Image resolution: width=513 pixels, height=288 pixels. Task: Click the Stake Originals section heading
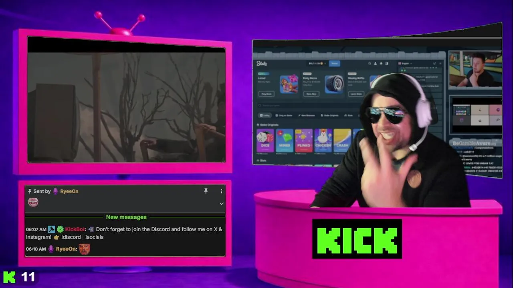[x=268, y=125]
